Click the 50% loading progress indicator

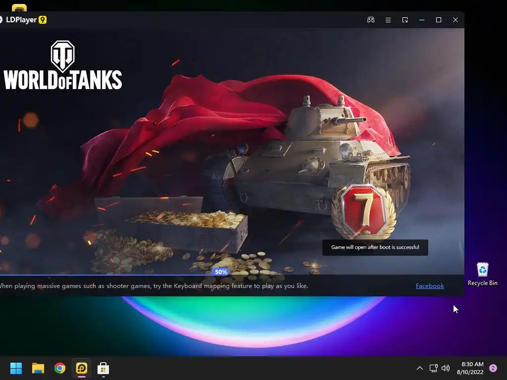point(221,272)
